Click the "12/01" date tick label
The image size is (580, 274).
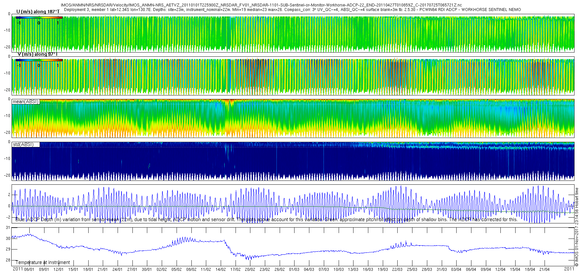58,269
